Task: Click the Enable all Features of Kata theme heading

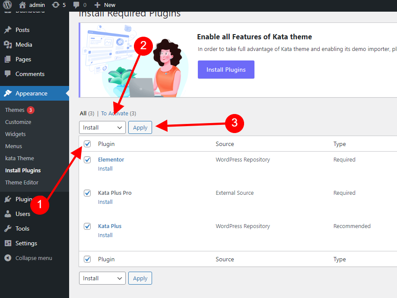Action: coord(254,37)
